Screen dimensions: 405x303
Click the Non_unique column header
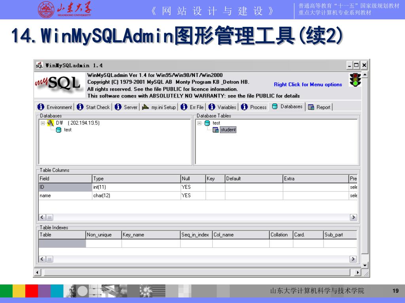pos(104,235)
